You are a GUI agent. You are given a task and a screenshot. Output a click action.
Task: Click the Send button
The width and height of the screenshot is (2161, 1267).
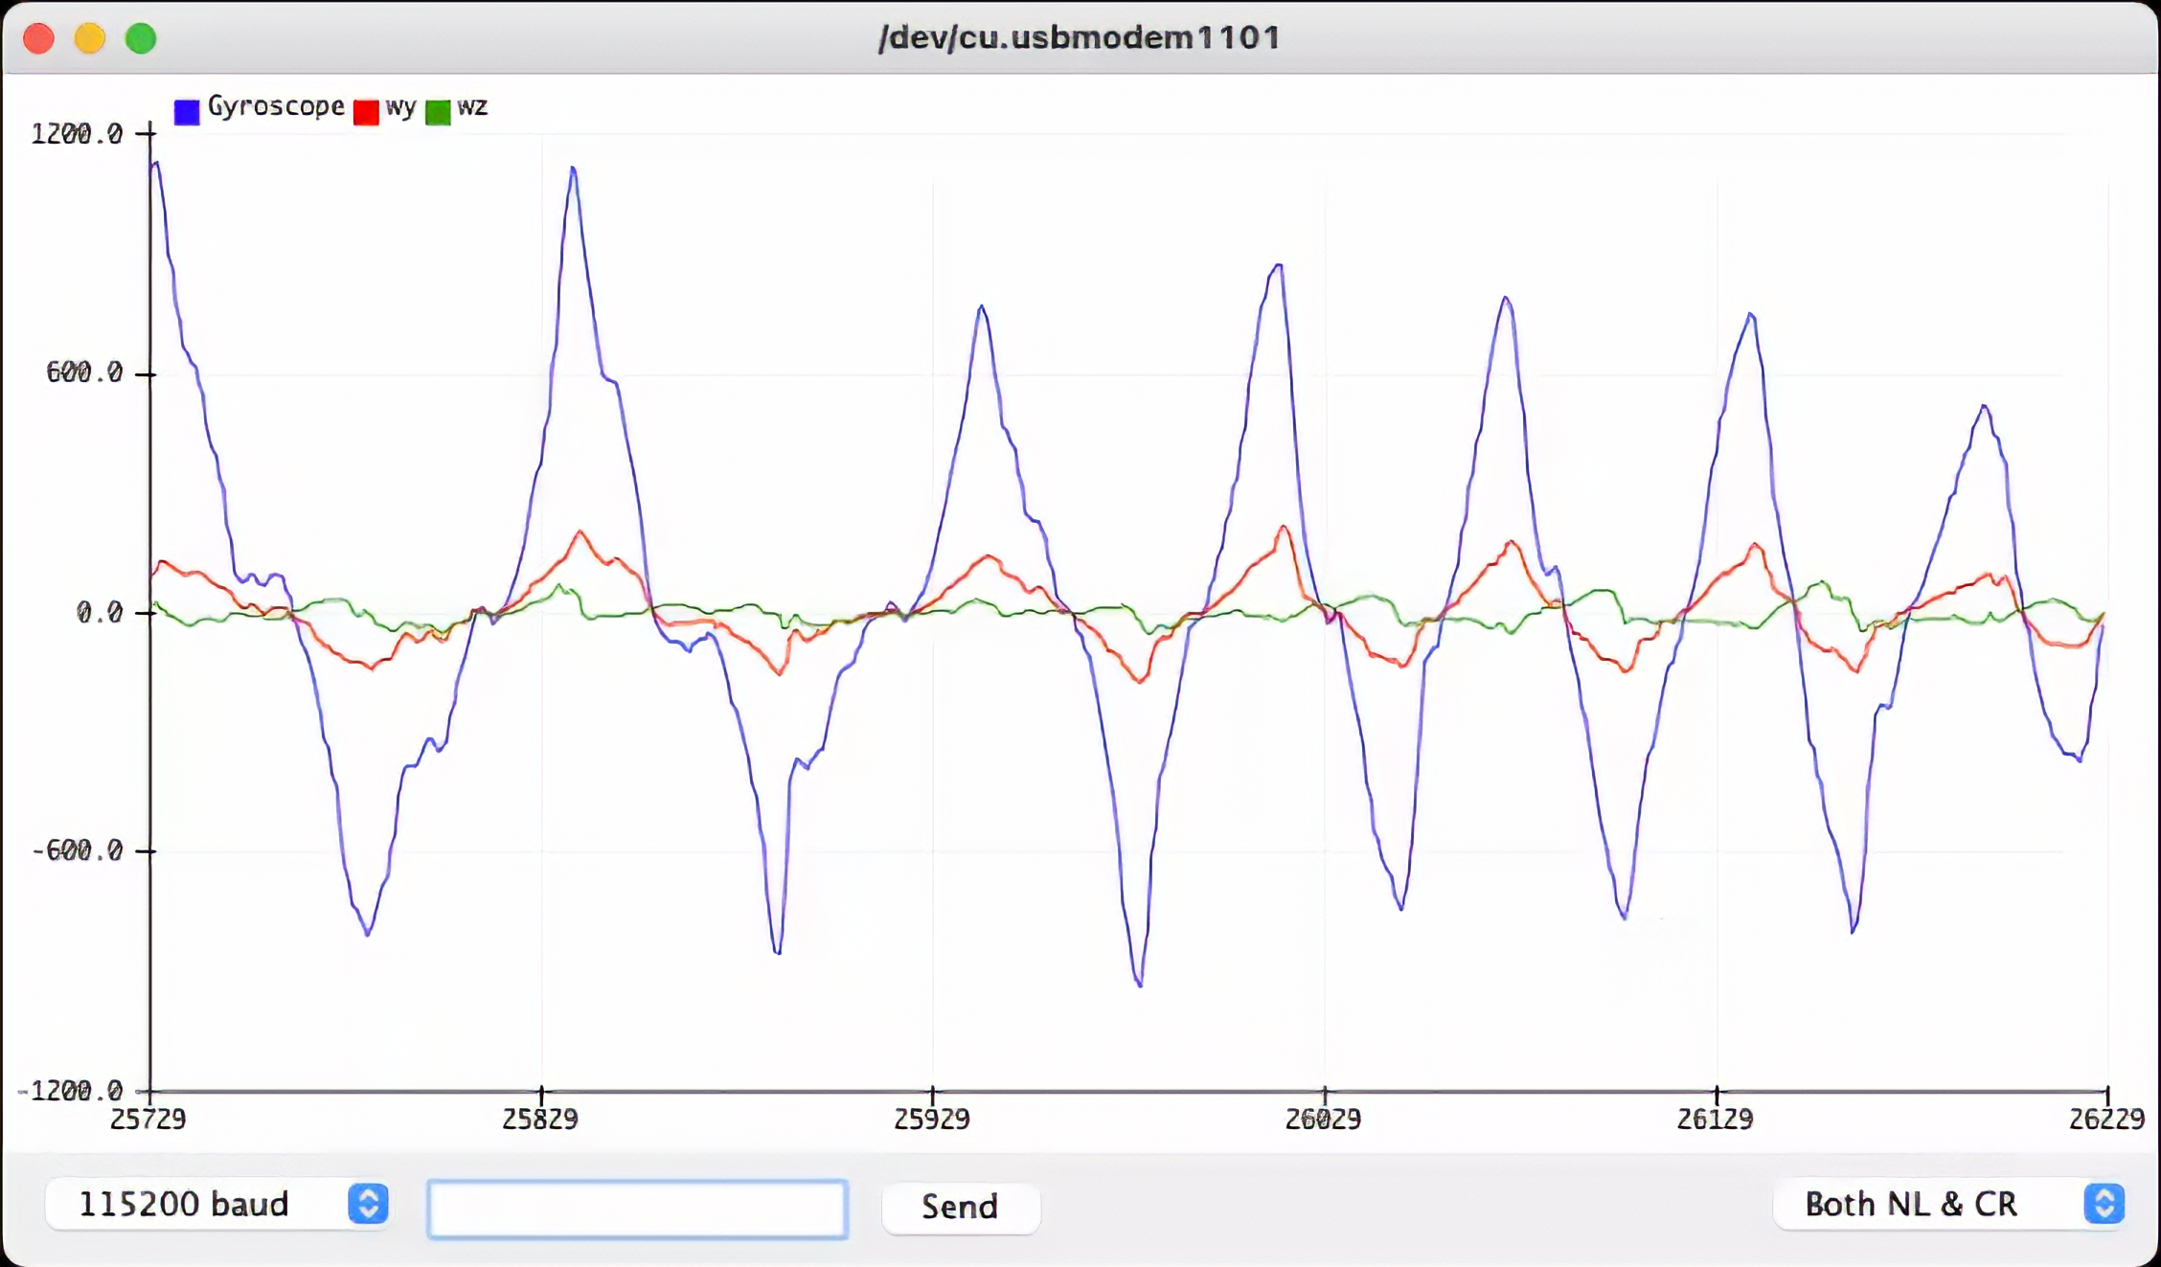960,1207
